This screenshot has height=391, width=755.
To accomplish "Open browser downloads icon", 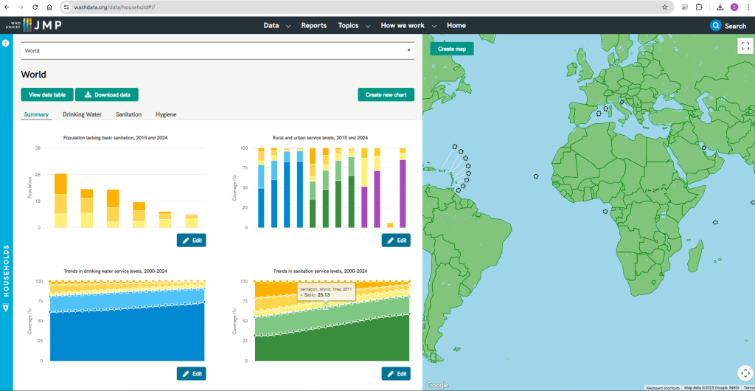I will 720,7.
